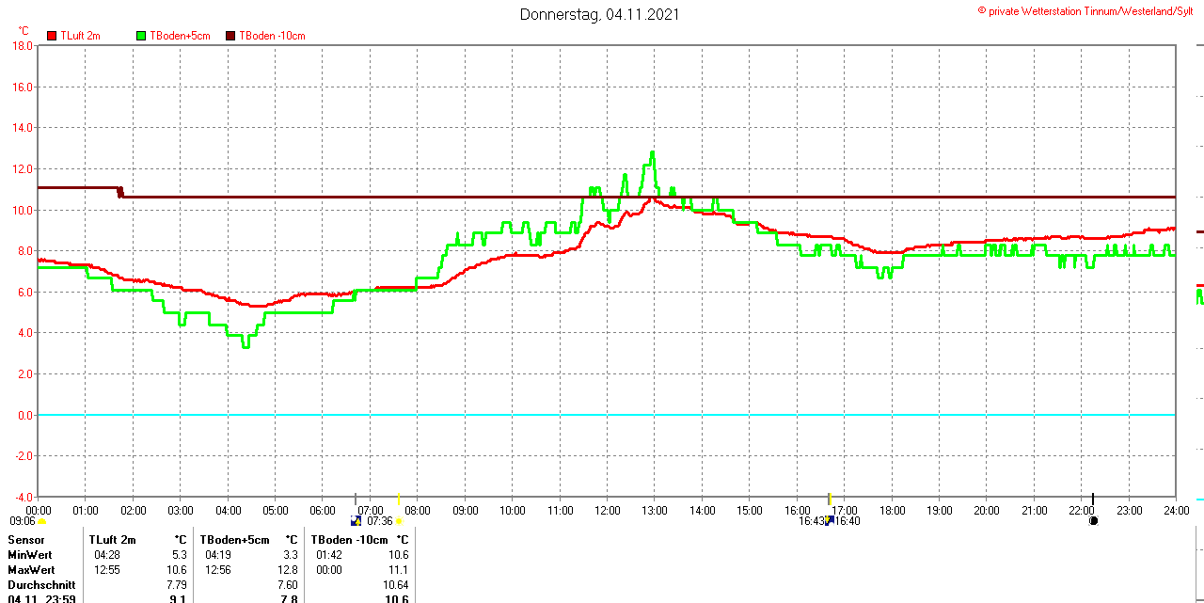
Task: Click the yellow sun icon beside 09:06
Action: [x=41, y=521]
